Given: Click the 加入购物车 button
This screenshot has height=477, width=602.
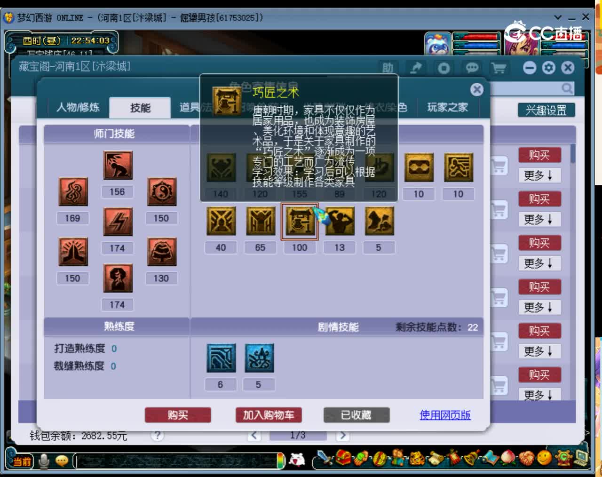Looking at the screenshot, I should [269, 415].
